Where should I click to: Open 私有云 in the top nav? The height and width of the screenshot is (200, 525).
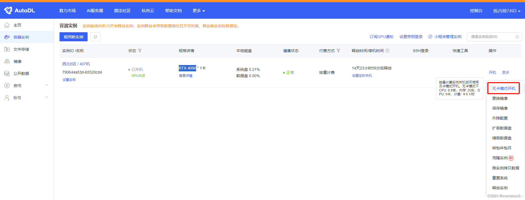click(x=148, y=10)
